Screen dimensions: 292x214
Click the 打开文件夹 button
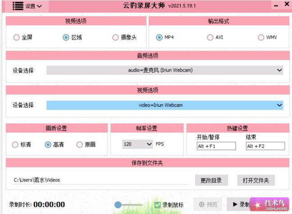[x=256, y=180]
